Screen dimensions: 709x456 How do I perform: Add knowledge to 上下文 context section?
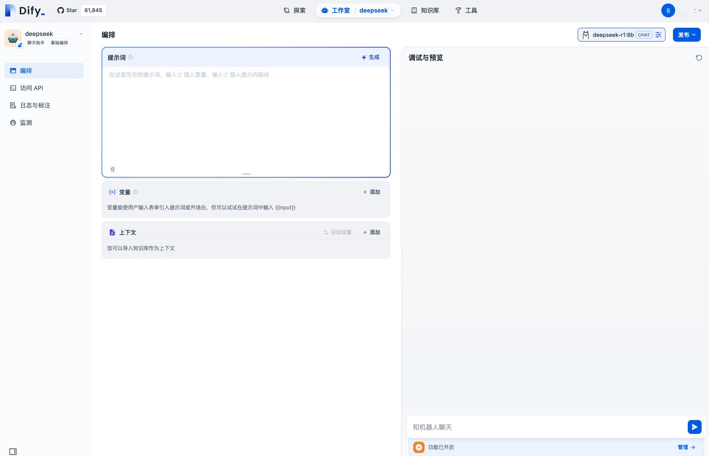(x=372, y=232)
